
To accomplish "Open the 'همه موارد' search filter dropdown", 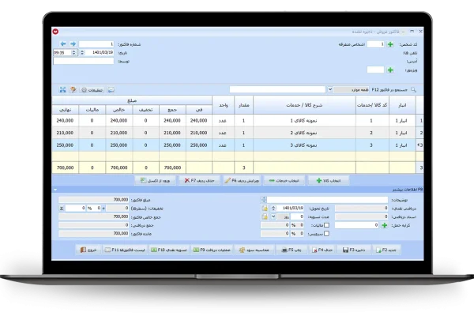I will click(329, 89).
